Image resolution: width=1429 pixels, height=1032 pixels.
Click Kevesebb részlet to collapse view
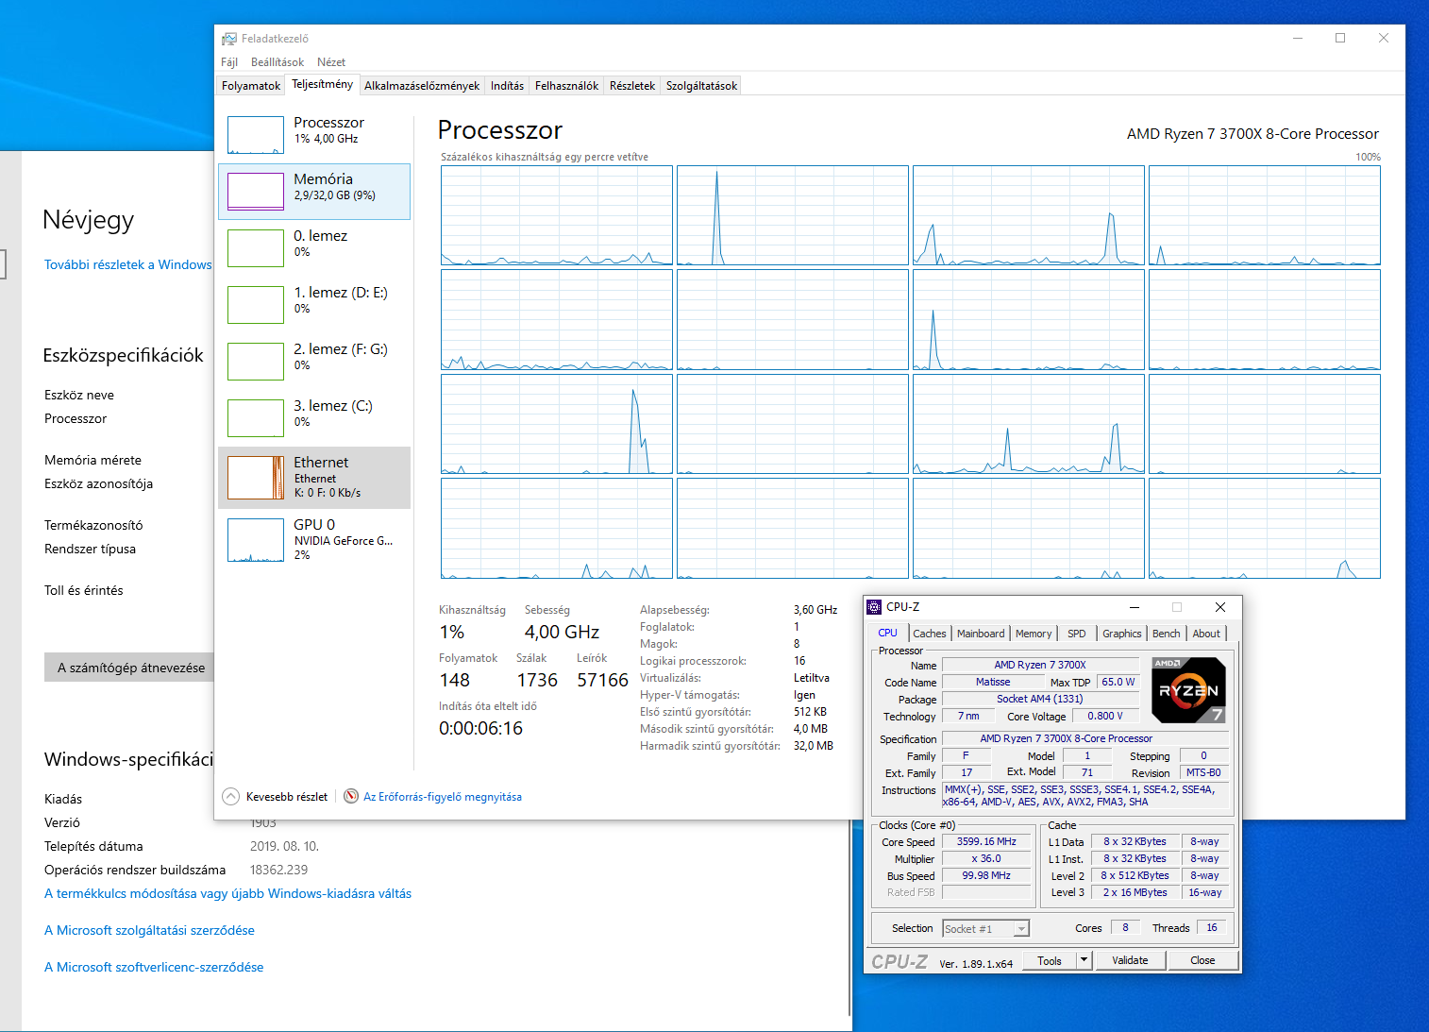point(287,797)
